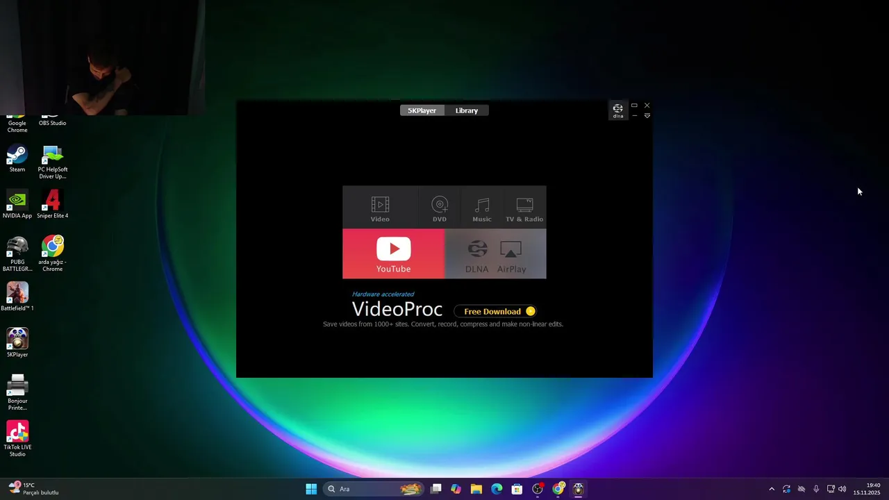The height and width of the screenshot is (500, 889).
Task: Select the Battlefield 1 desktop icon
Action: [x=17, y=297]
